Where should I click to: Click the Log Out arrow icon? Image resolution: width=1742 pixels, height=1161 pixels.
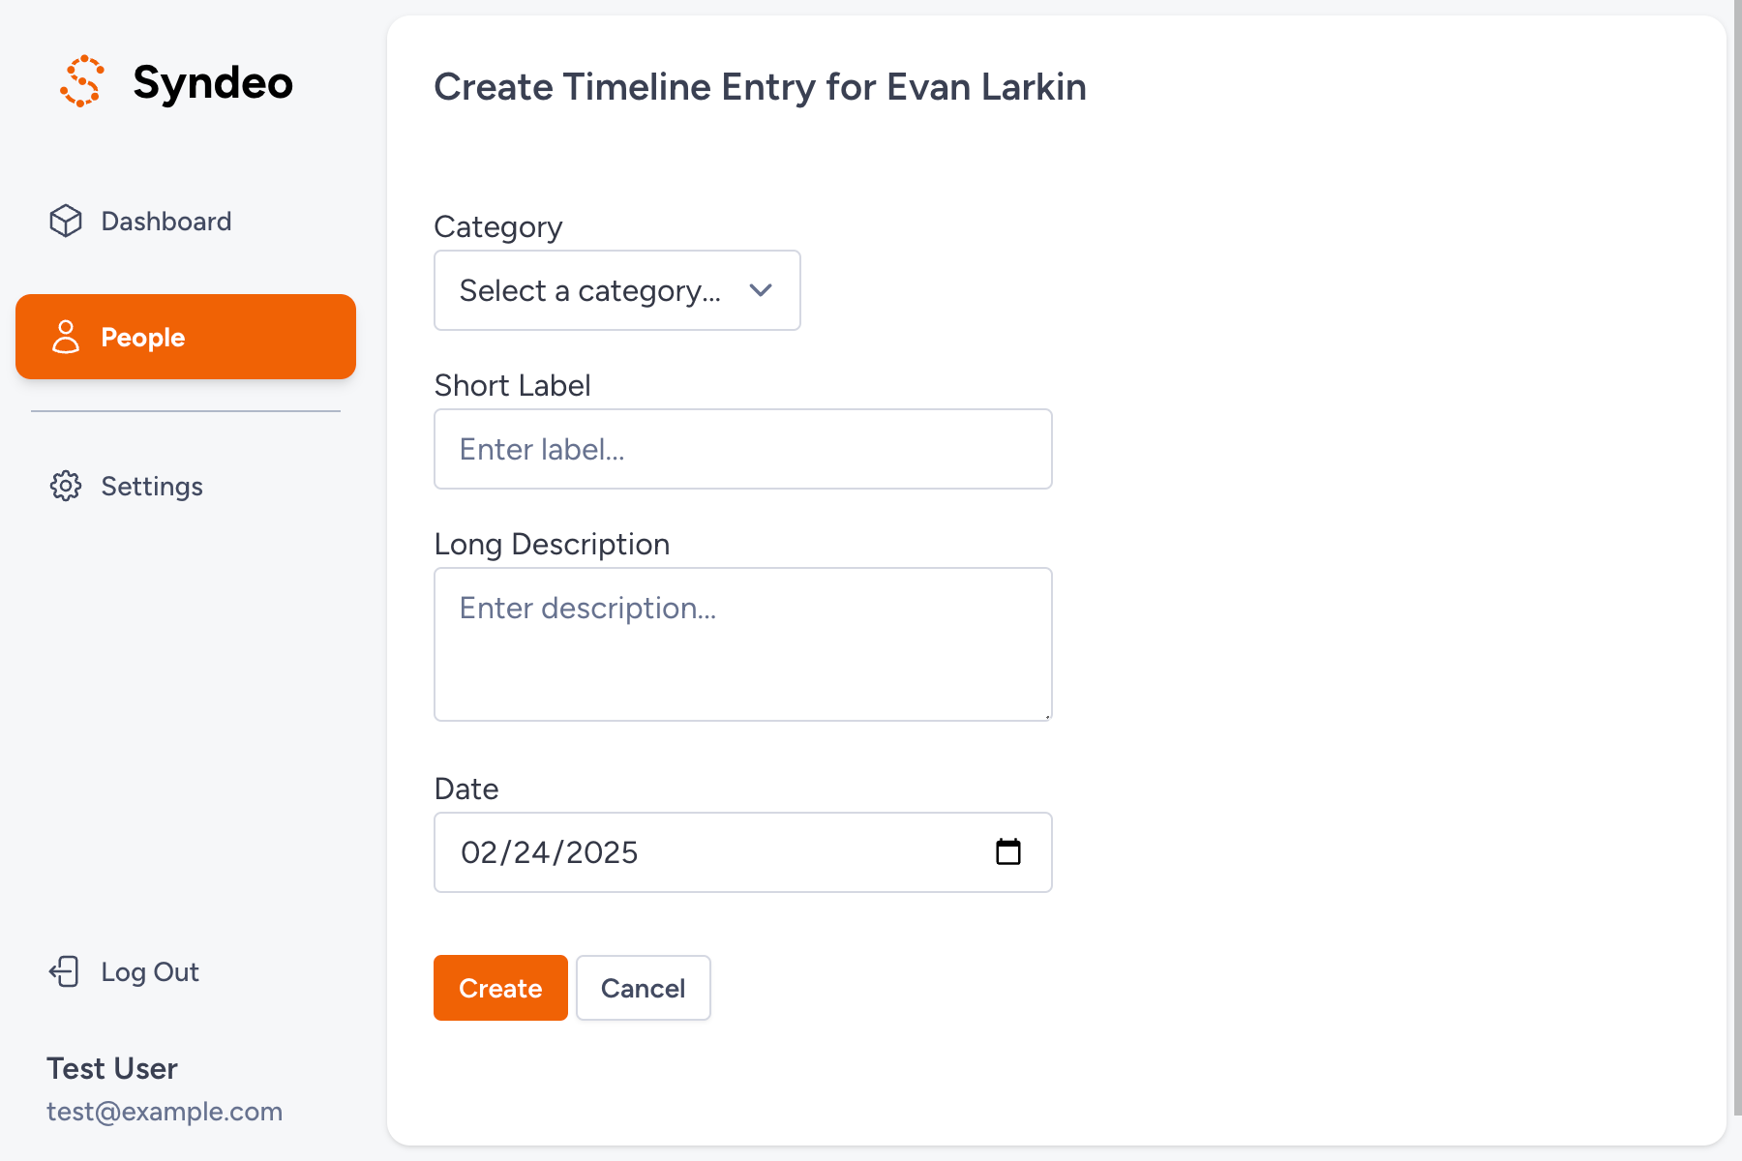[64, 971]
